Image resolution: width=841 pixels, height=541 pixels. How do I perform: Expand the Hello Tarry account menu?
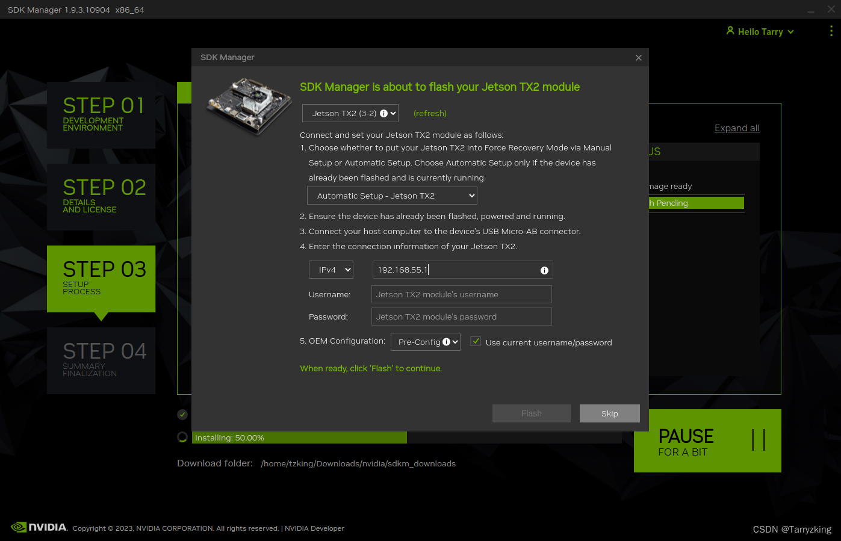pos(760,32)
